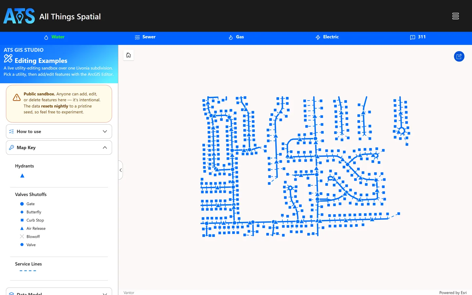Click the Public sandbox warning triangle icon
The height and width of the screenshot is (295, 472).
[x=17, y=97]
